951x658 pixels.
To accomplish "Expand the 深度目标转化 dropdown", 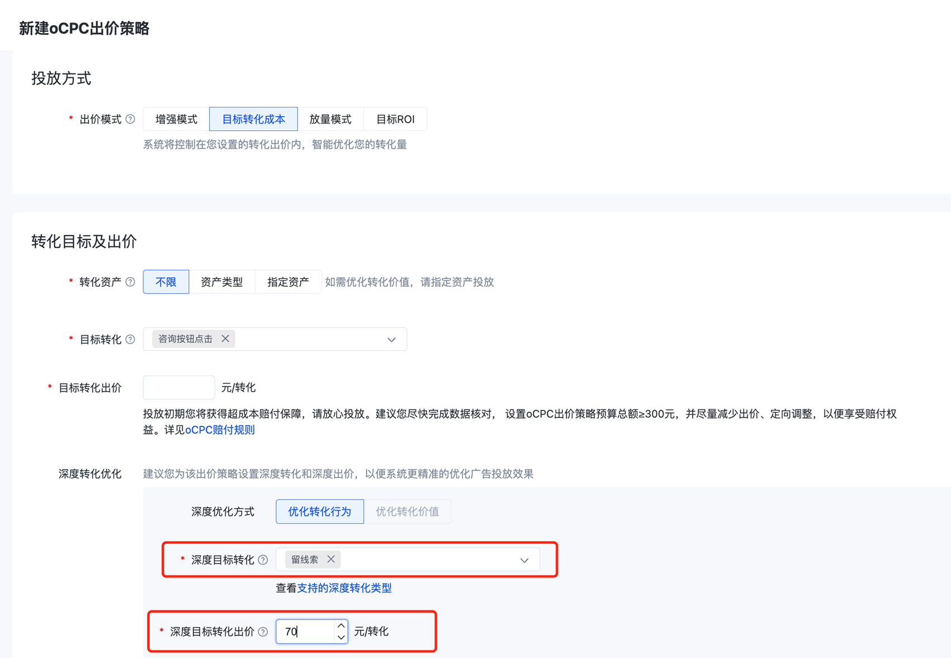I will point(524,560).
